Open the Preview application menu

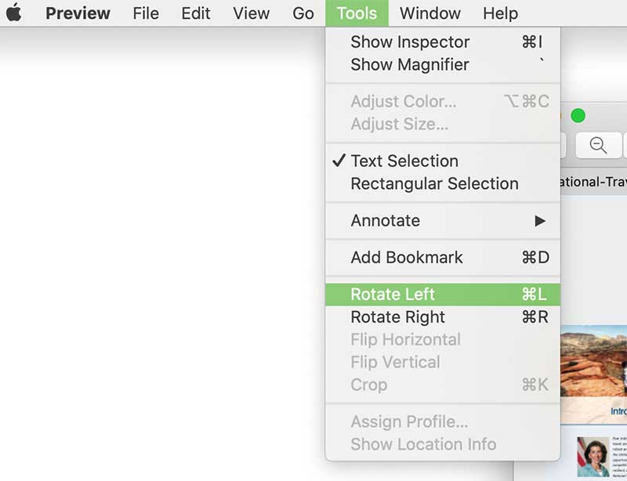(x=78, y=13)
